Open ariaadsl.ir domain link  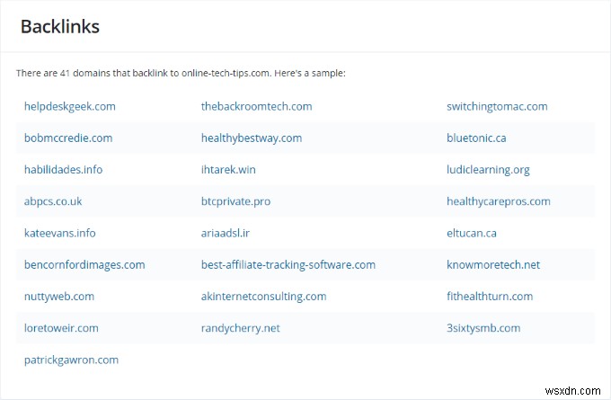point(226,233)
